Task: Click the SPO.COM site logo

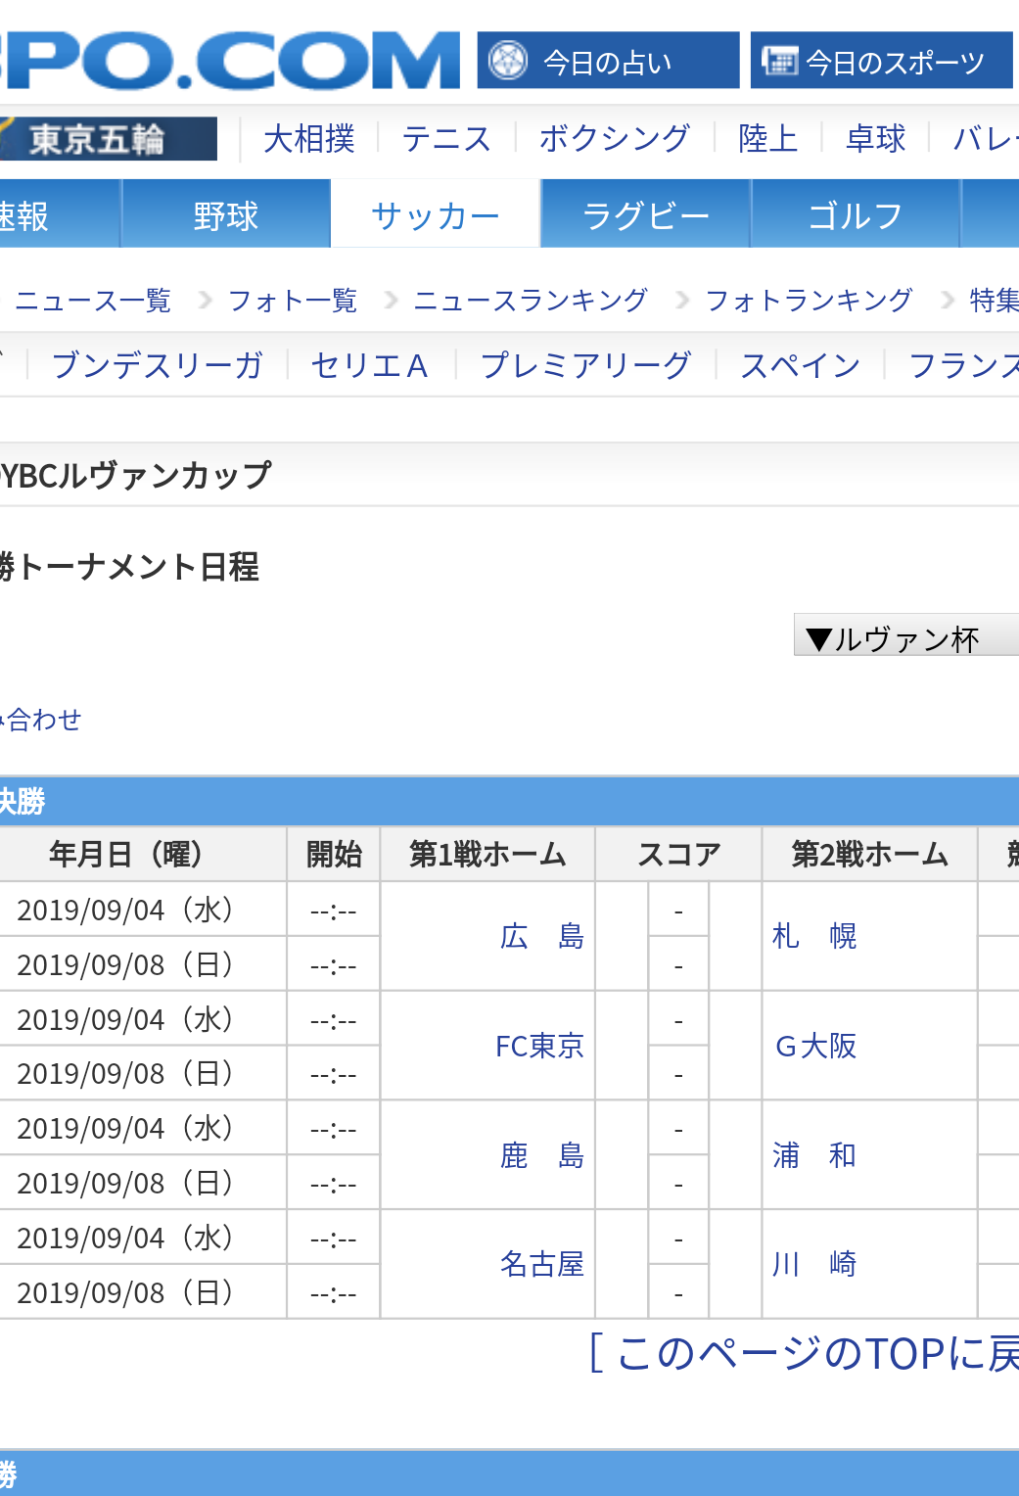Action: click(x=229, y=61)
